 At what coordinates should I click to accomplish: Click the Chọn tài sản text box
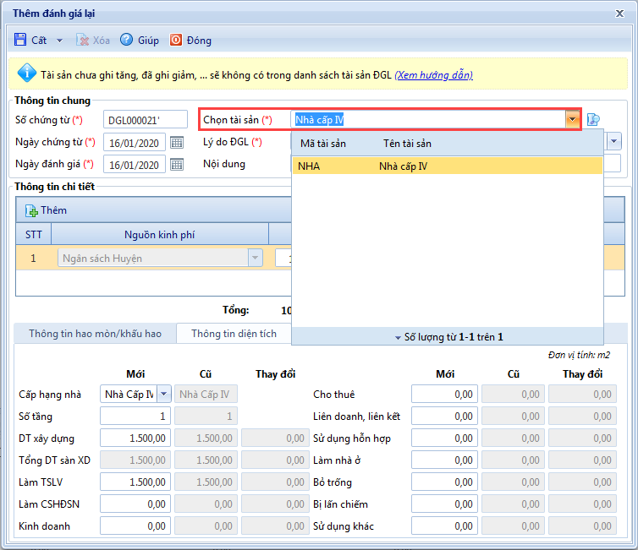click(x=428, y=119)
